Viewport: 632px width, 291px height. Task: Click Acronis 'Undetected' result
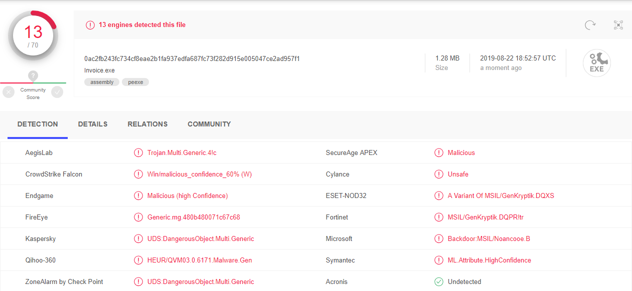click(464, 282)
